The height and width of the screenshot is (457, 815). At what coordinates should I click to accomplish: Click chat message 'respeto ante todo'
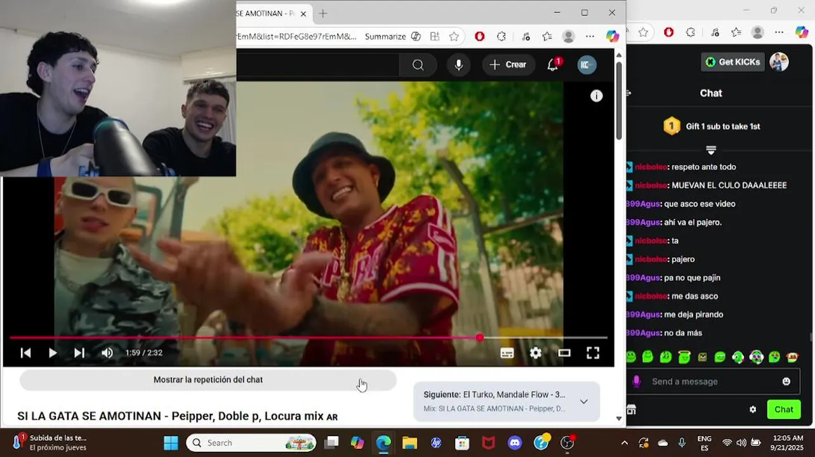(704, 167)
